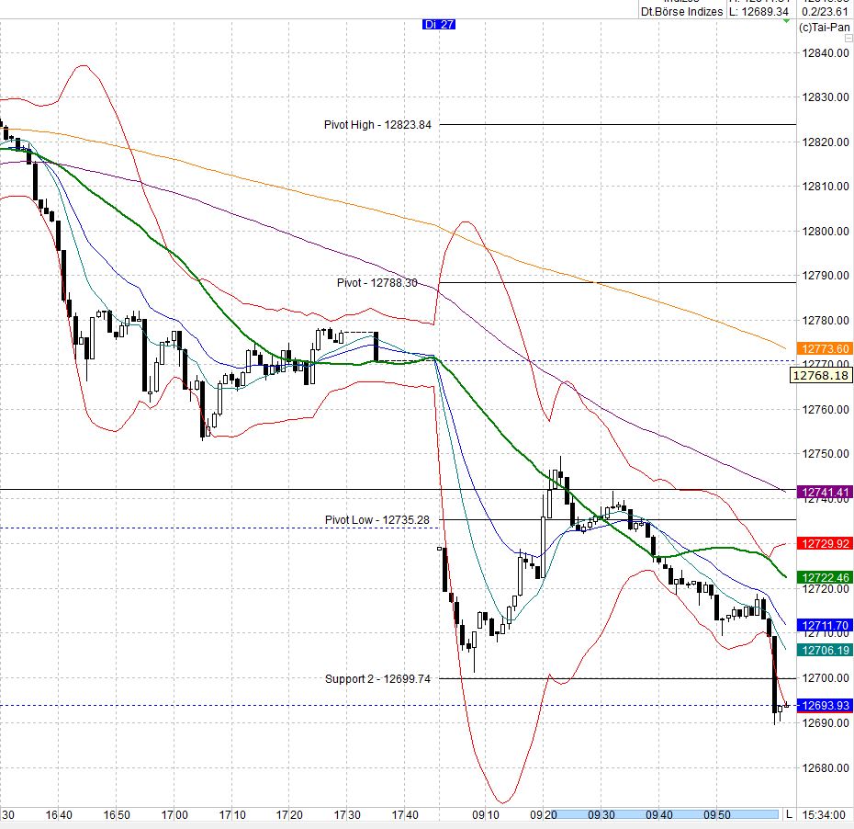Select the Di 27 date marker
This screenshot has width=854, height=829.
[439, 25]
